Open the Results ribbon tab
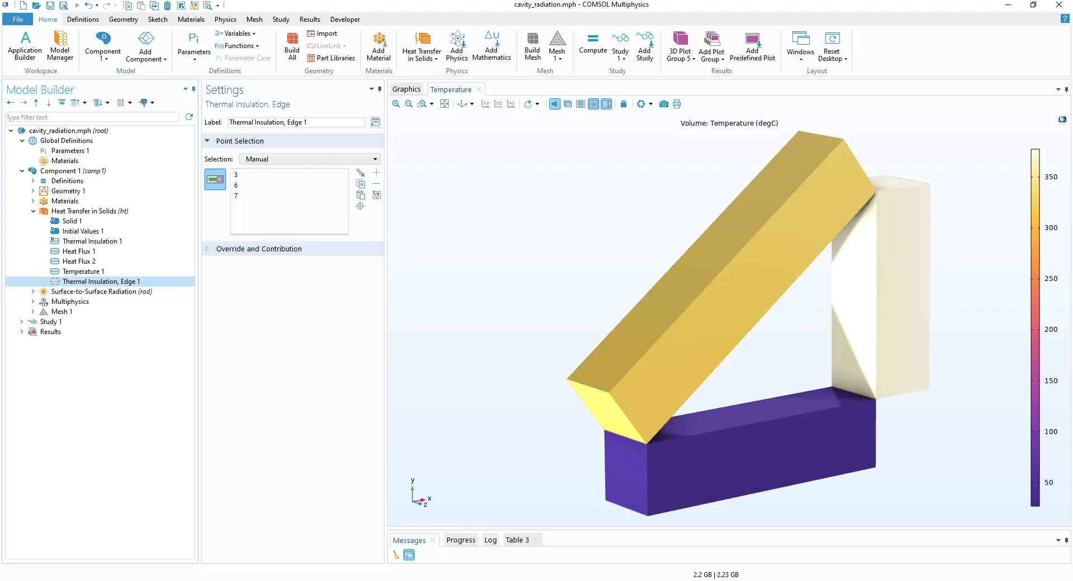 click(x=310, y=20)
